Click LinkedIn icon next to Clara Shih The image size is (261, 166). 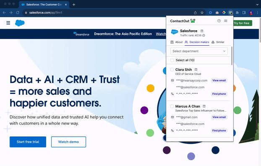pos(196,70)
